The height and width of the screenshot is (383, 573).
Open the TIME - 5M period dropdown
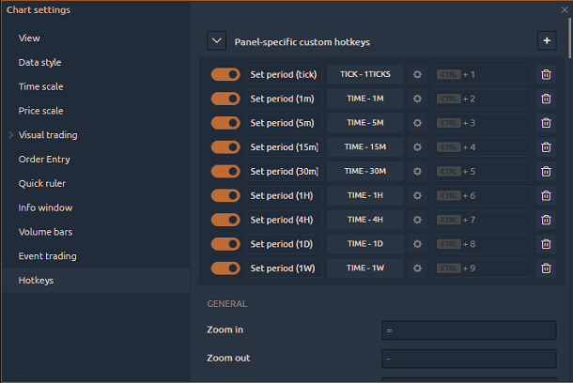coord(364,123)
